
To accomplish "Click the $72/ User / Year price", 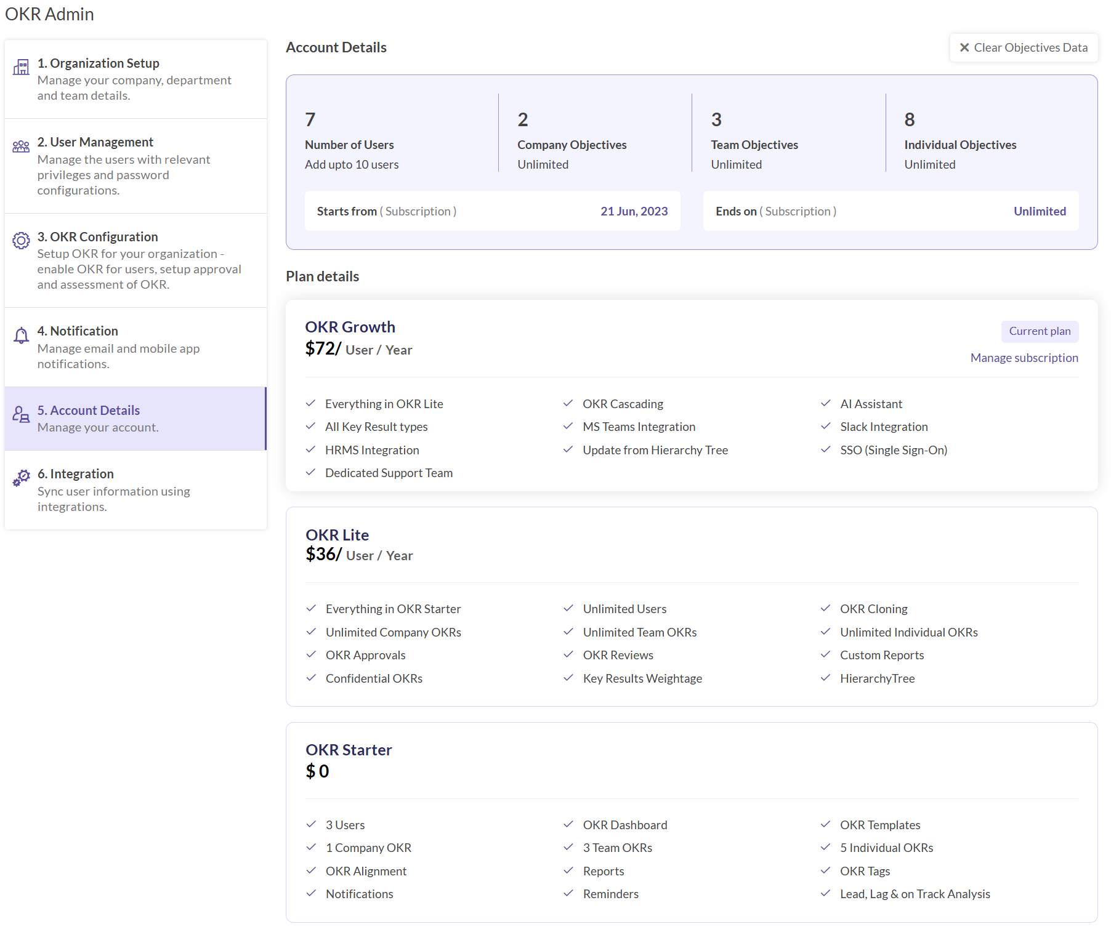I will coord(358,348).
